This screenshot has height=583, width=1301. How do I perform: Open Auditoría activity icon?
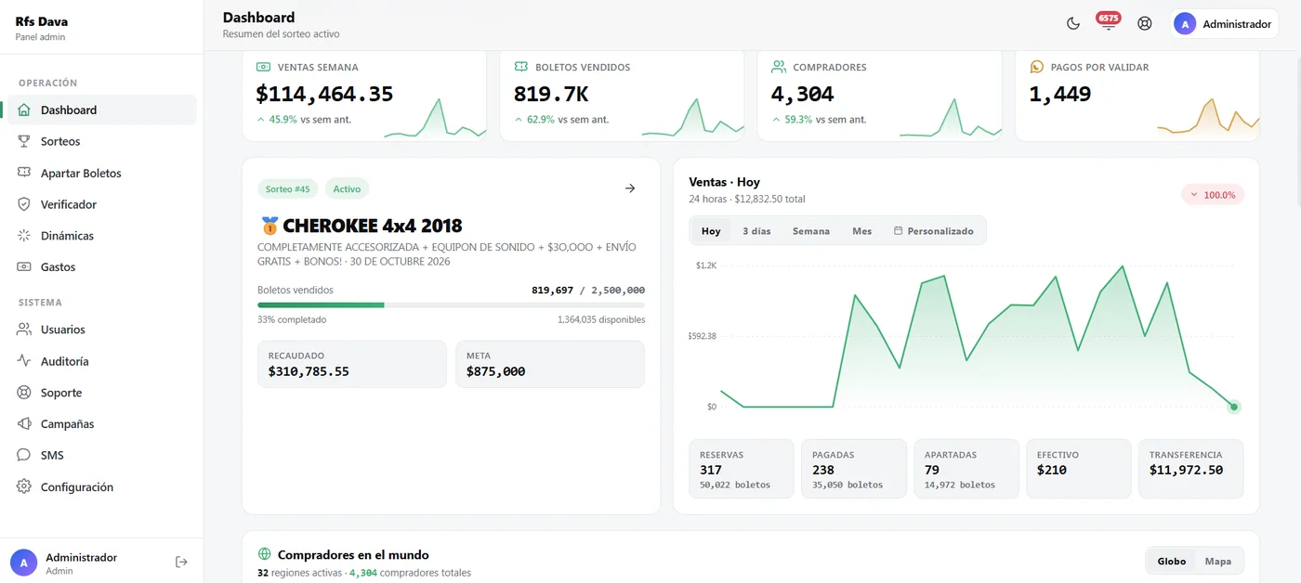tap(24, 361)
